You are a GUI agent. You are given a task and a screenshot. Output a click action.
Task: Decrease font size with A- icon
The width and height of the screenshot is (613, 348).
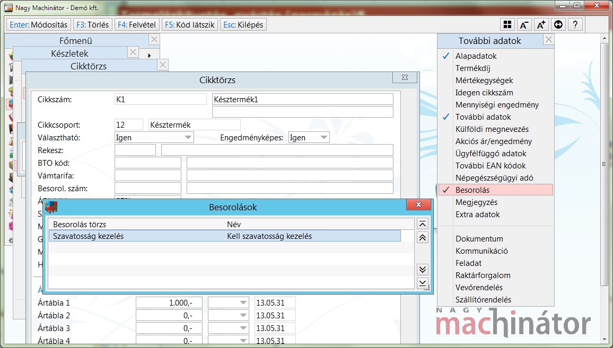pos(524,25)
